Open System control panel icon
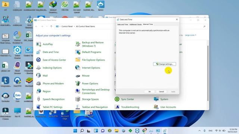The height and width of the screenshot is (134, 239). coord(156,99)
